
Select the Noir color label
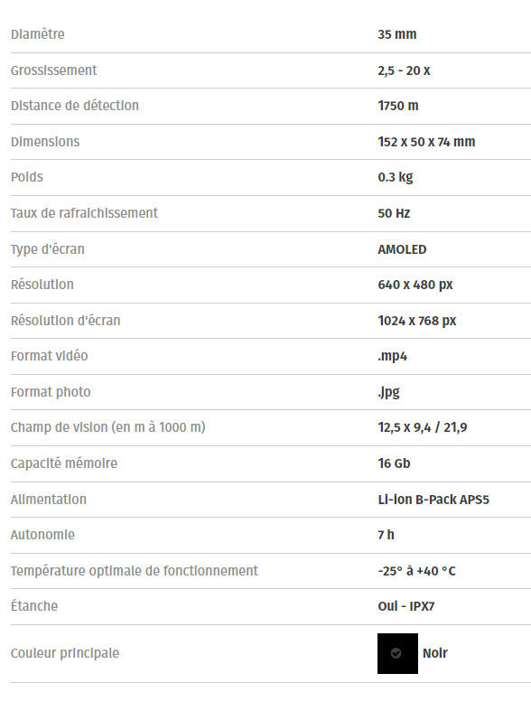click(x=435, y=653)
